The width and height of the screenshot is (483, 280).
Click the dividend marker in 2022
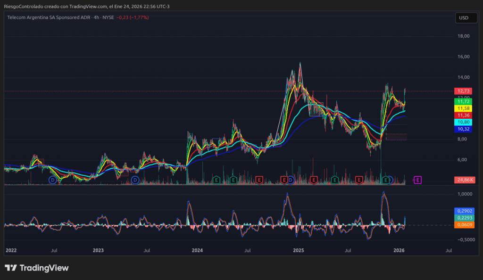(x=53, y=180)
